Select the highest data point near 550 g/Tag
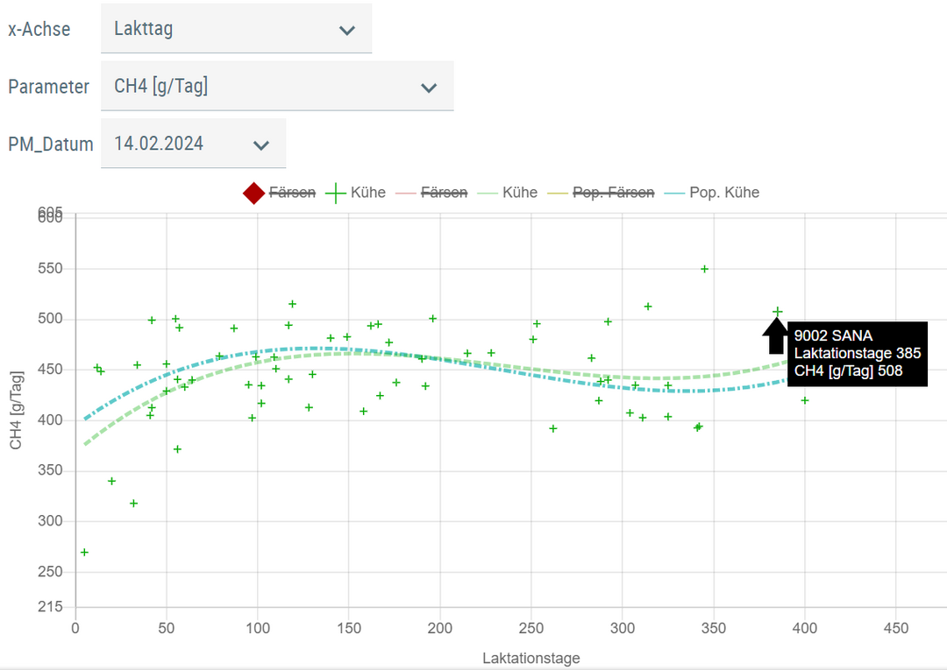 [704, 269]
